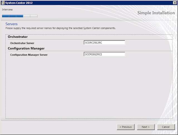Click the 'Please supply the required server names' instruction
This screenshot has width=178, height=135.
[61, 28]
